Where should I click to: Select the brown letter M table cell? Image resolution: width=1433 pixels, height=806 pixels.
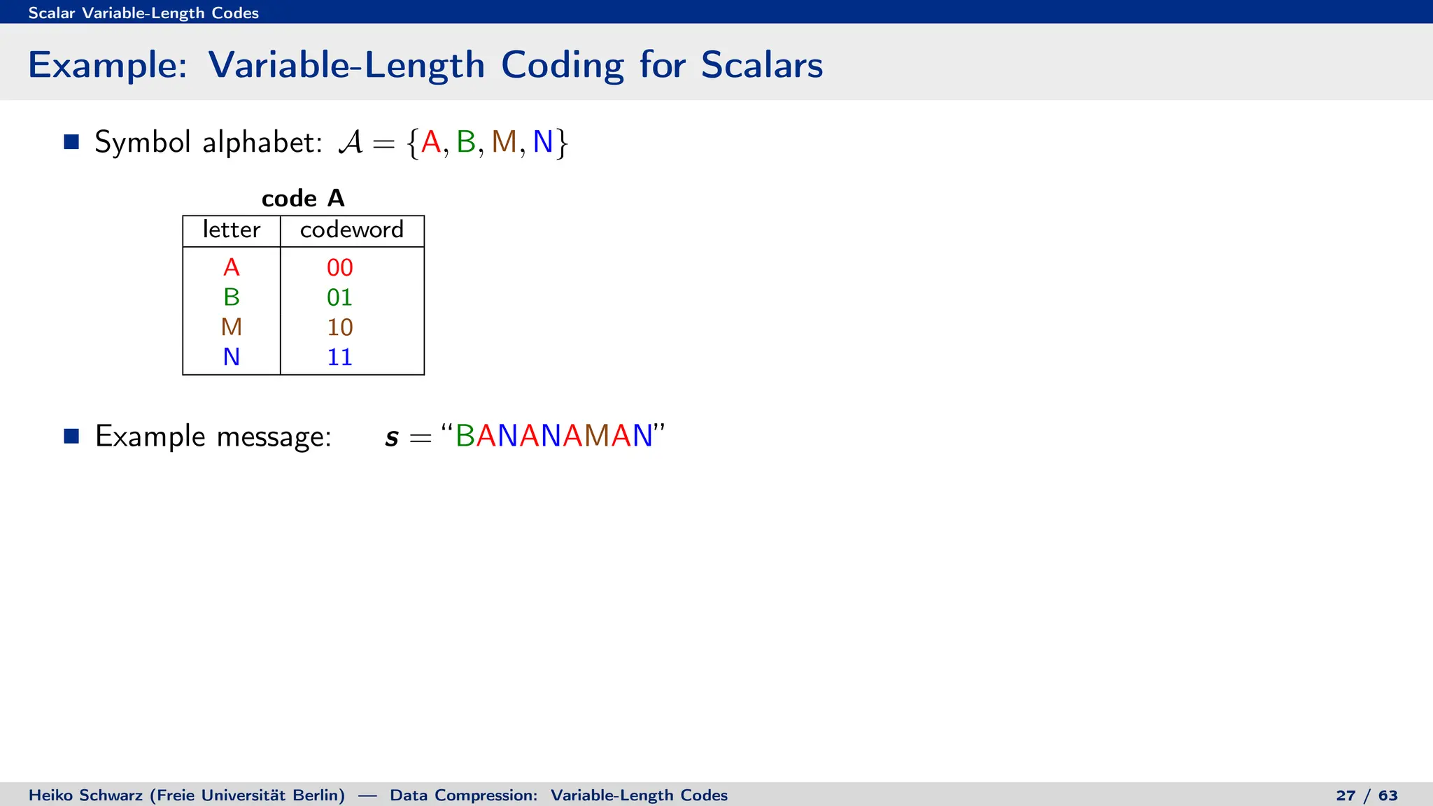232,327
